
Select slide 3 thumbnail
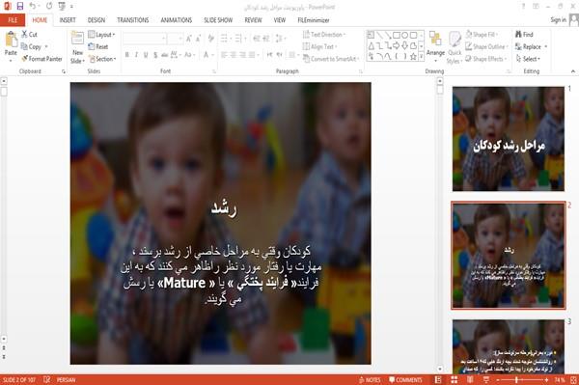509,347
